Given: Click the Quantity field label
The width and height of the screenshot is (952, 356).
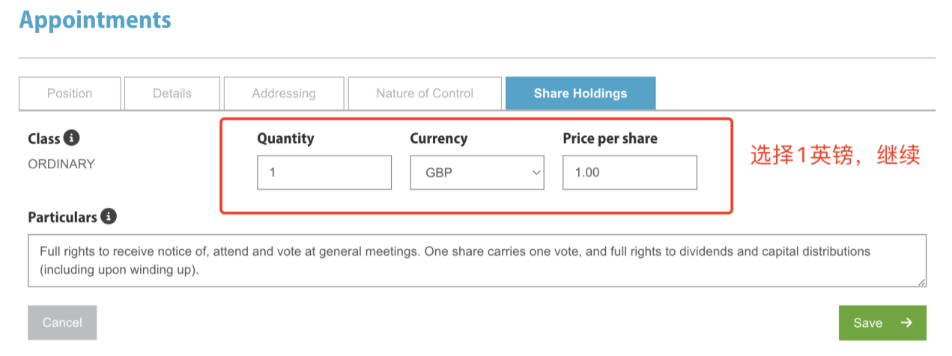Looking at the screenshot, I should point(285,138).
